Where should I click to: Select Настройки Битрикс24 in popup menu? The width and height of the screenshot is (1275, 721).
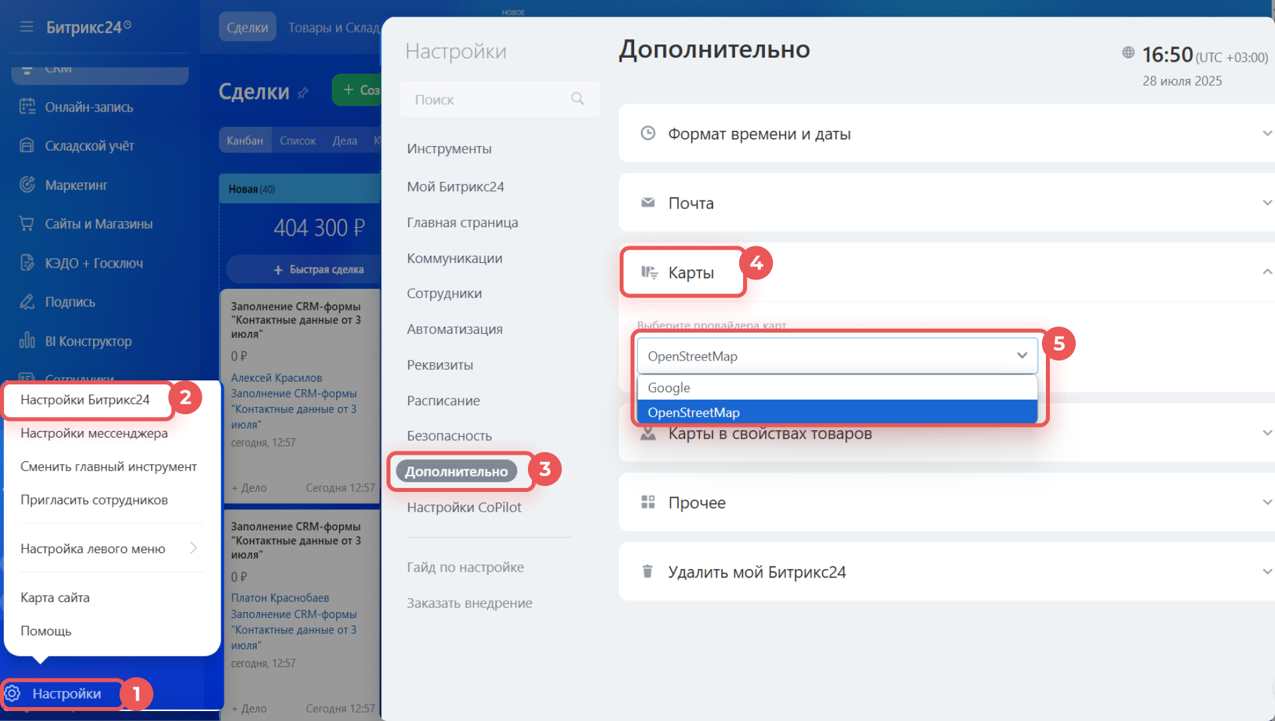[x=85, y=400]
